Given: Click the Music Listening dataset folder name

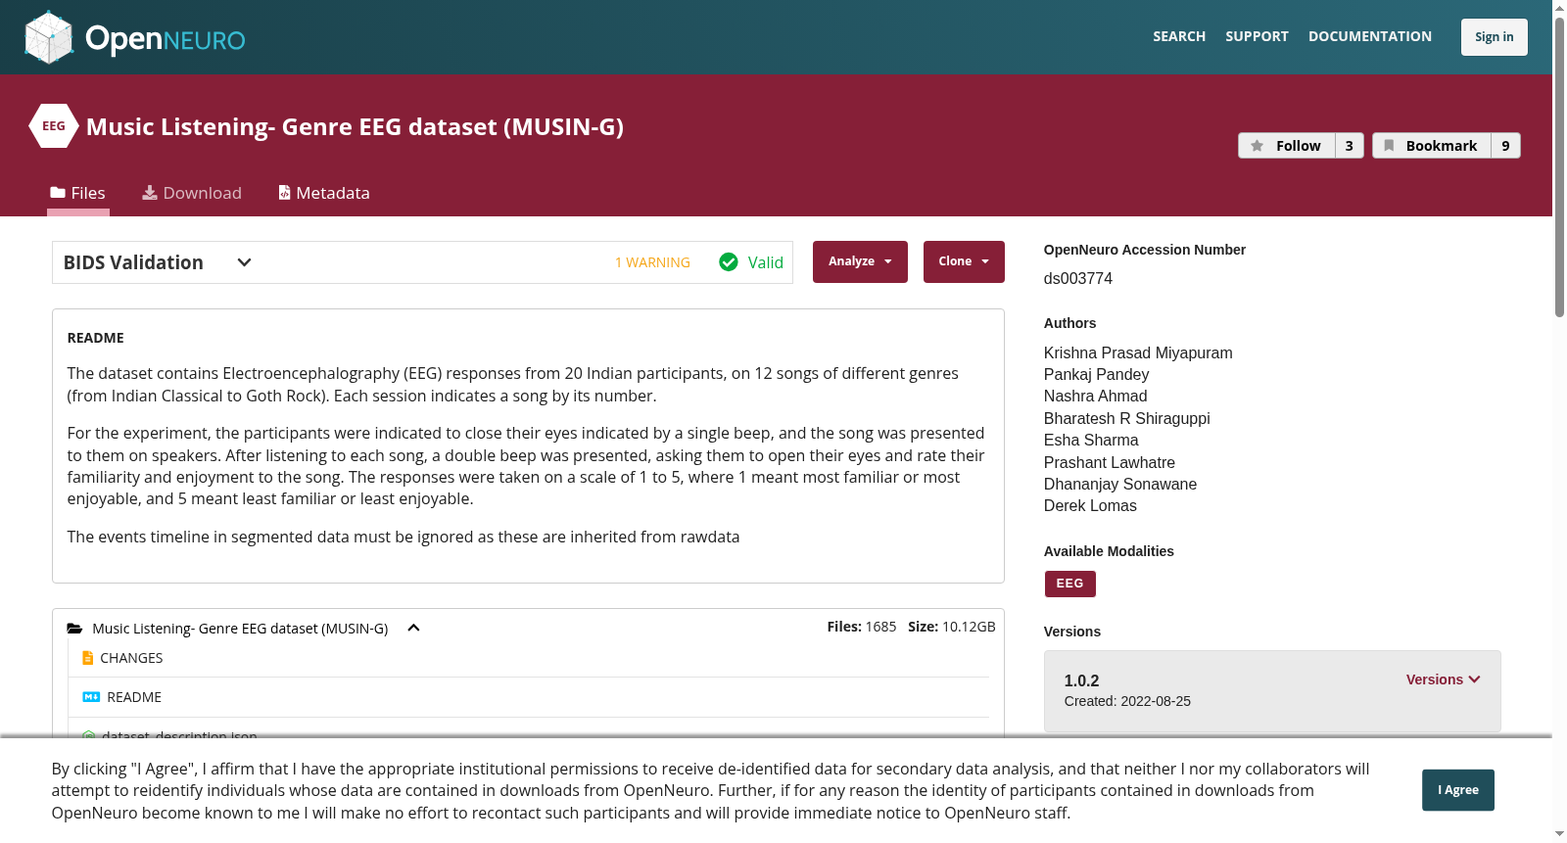Looking at the screenshot, I should point(240,629).
